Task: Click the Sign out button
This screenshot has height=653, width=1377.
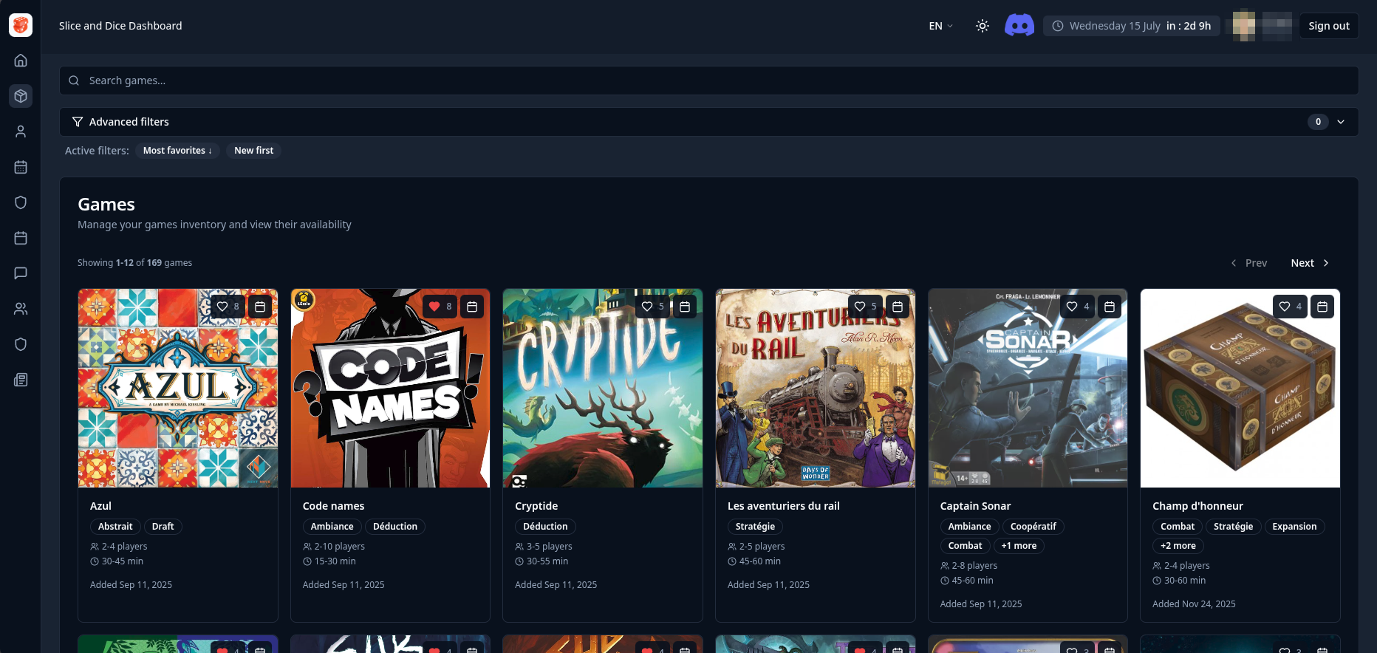Action: [x=1329, y=26]
